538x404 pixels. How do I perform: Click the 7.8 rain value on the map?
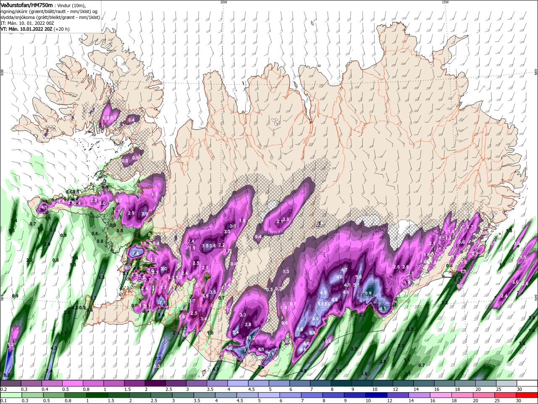pyautogui.click(x=158, y=359)
